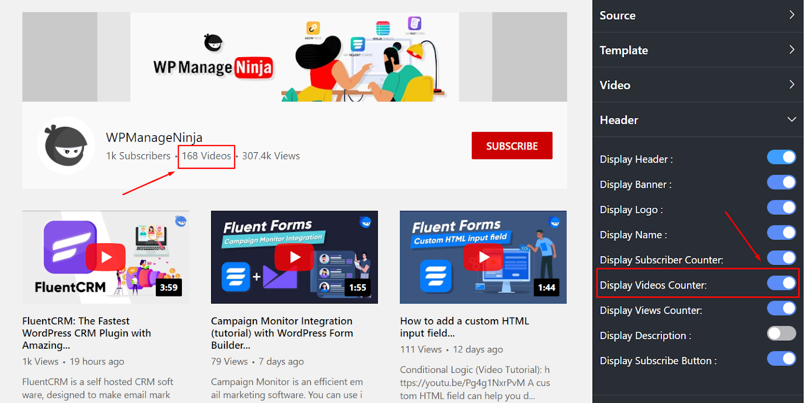Image resolution: width=804 pixels, height=403 pixels.
Task: Toggle the Display Banner switch
Action: (781, 182)
